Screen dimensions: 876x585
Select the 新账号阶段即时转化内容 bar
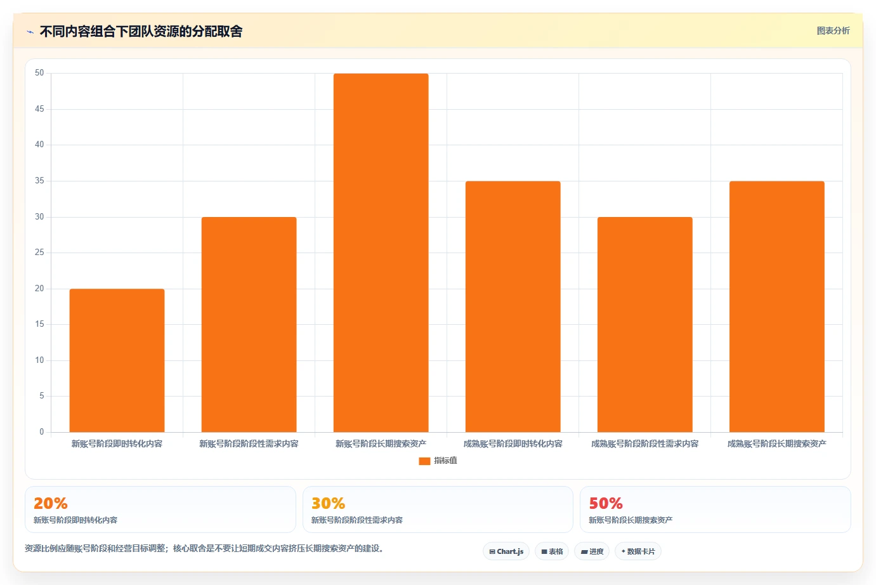click(x=117, y=360)
